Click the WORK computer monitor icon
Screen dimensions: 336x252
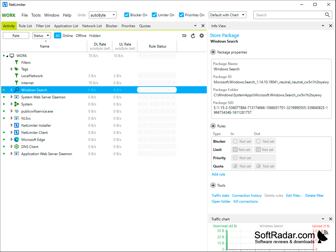(x=12, y=56)
